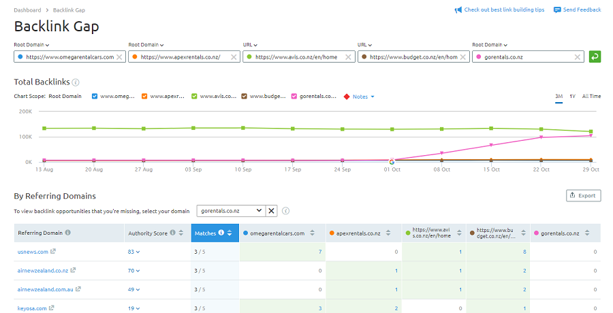The width and height of the screenshot is (613, 313).
Task: Open the airnewzealand.co.nz domain link
Action: 43,270
